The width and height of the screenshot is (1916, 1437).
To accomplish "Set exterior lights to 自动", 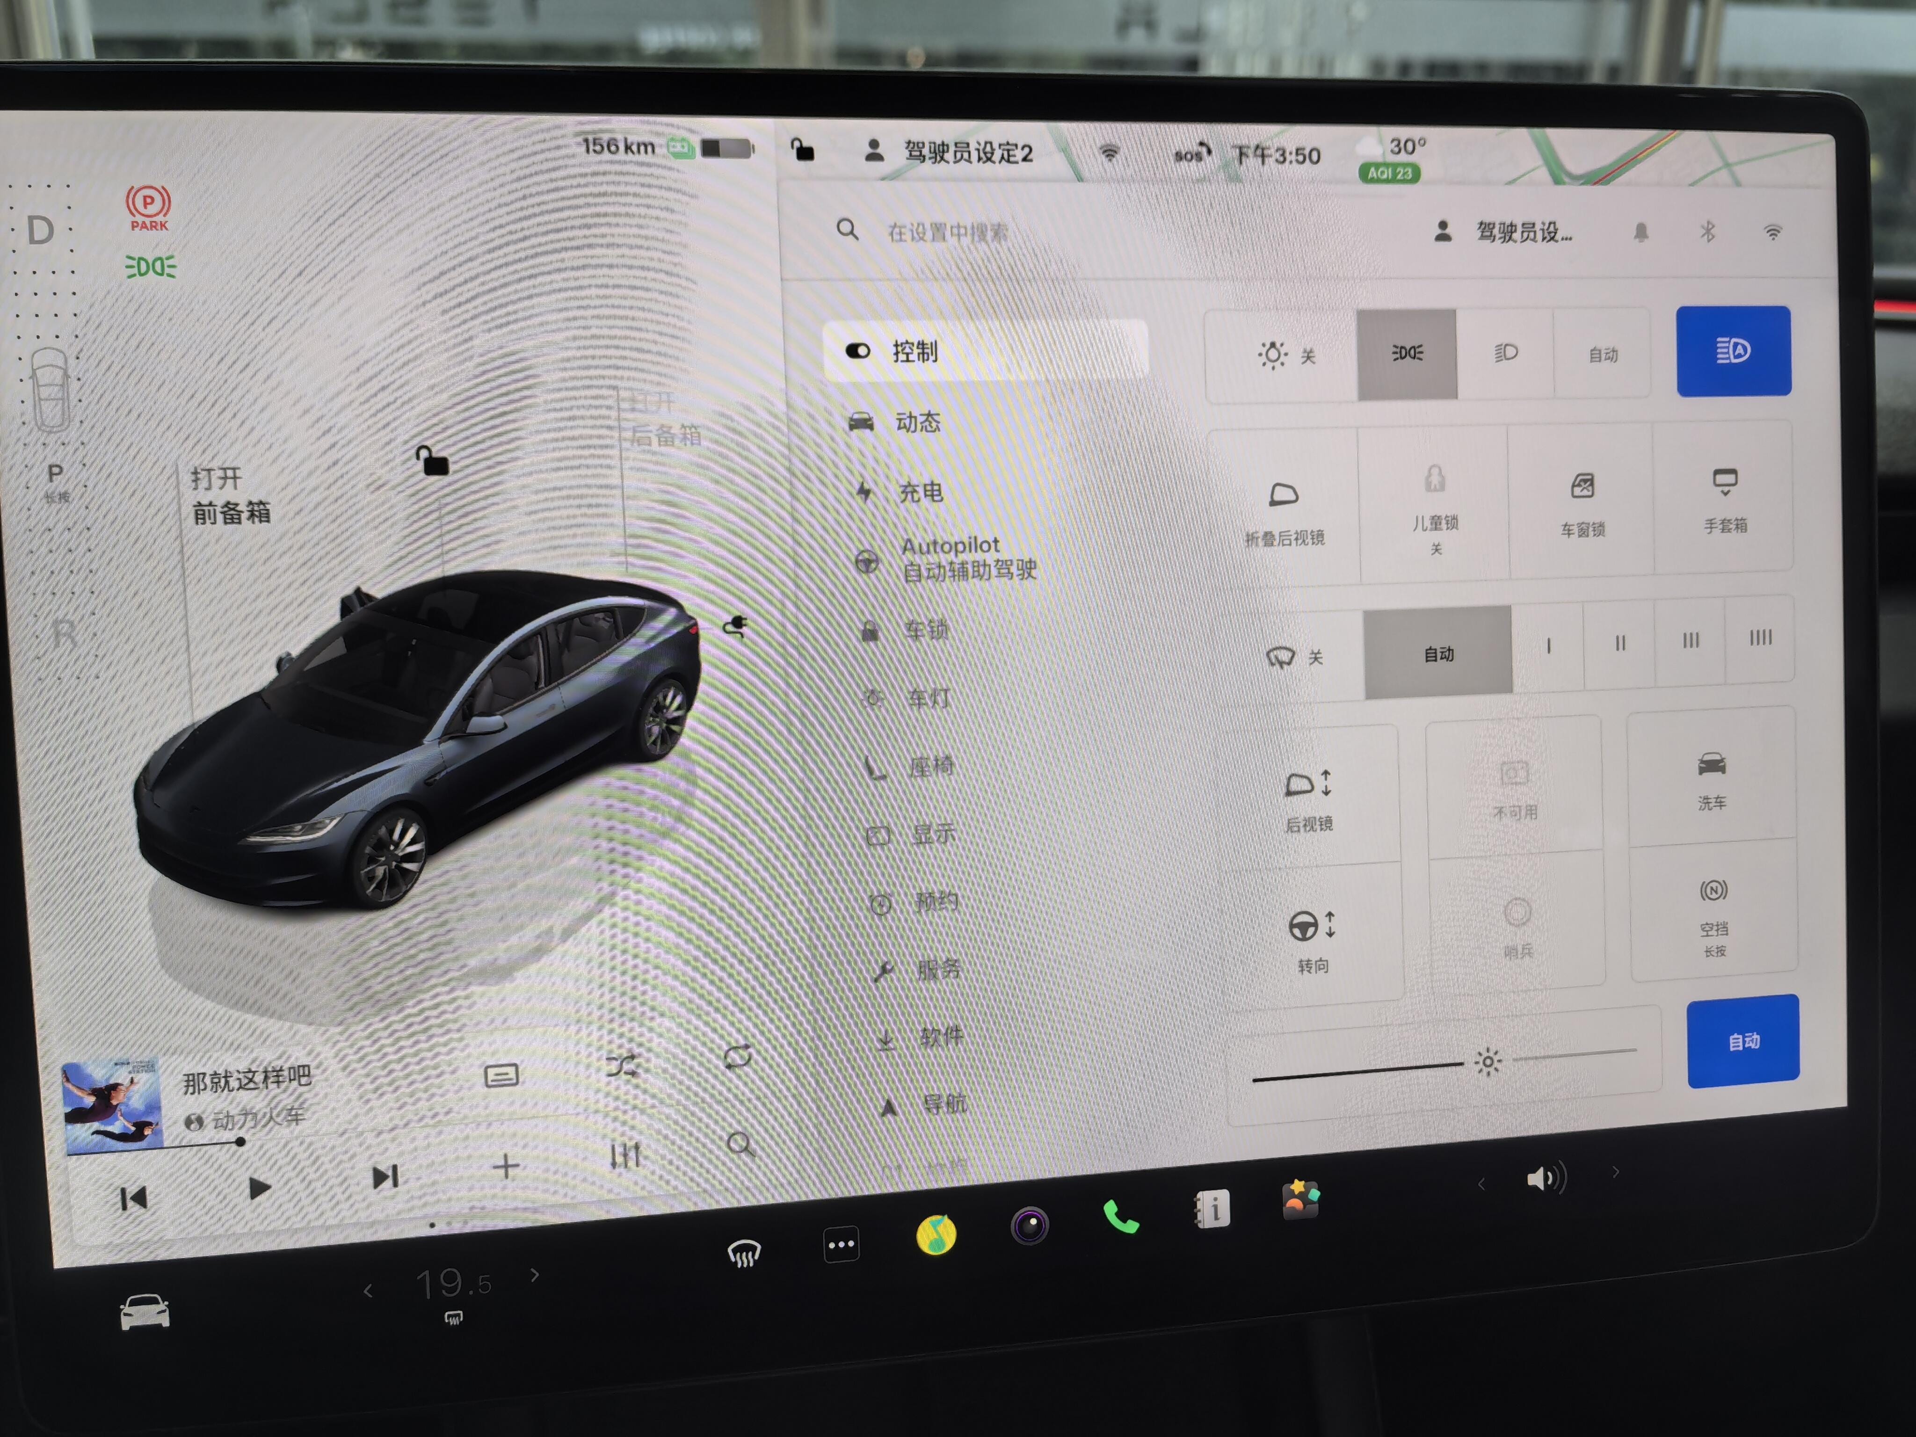I will (1603, 354).
